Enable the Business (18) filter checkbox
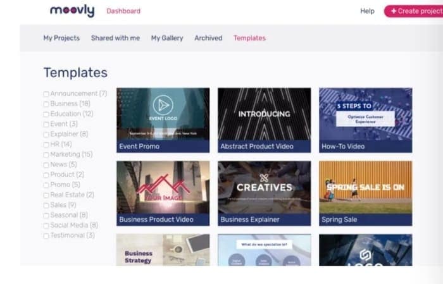This screenshot has width=443, height=284. pos(46,104)
